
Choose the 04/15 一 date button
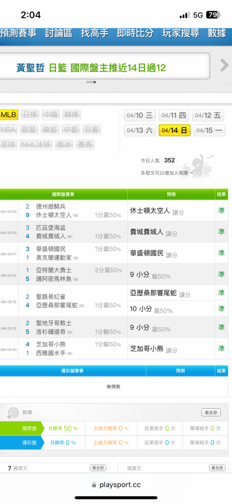(x=209, y=130)
